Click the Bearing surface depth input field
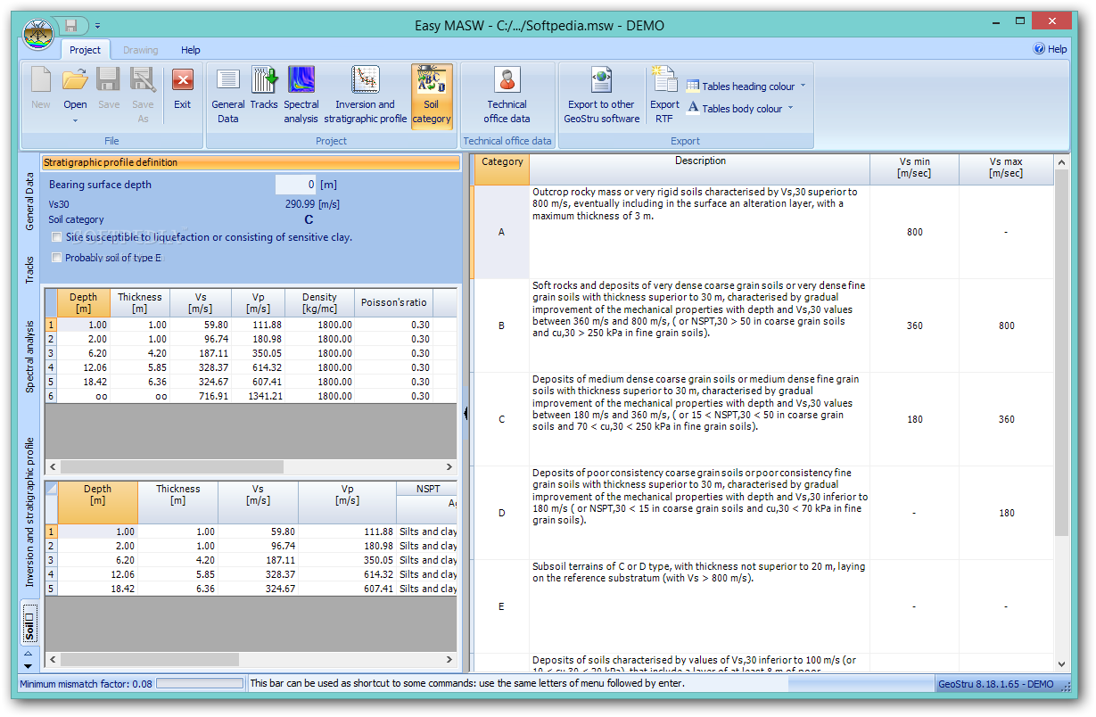Viewport: 1096px width, 717px height. coord(296,185)
